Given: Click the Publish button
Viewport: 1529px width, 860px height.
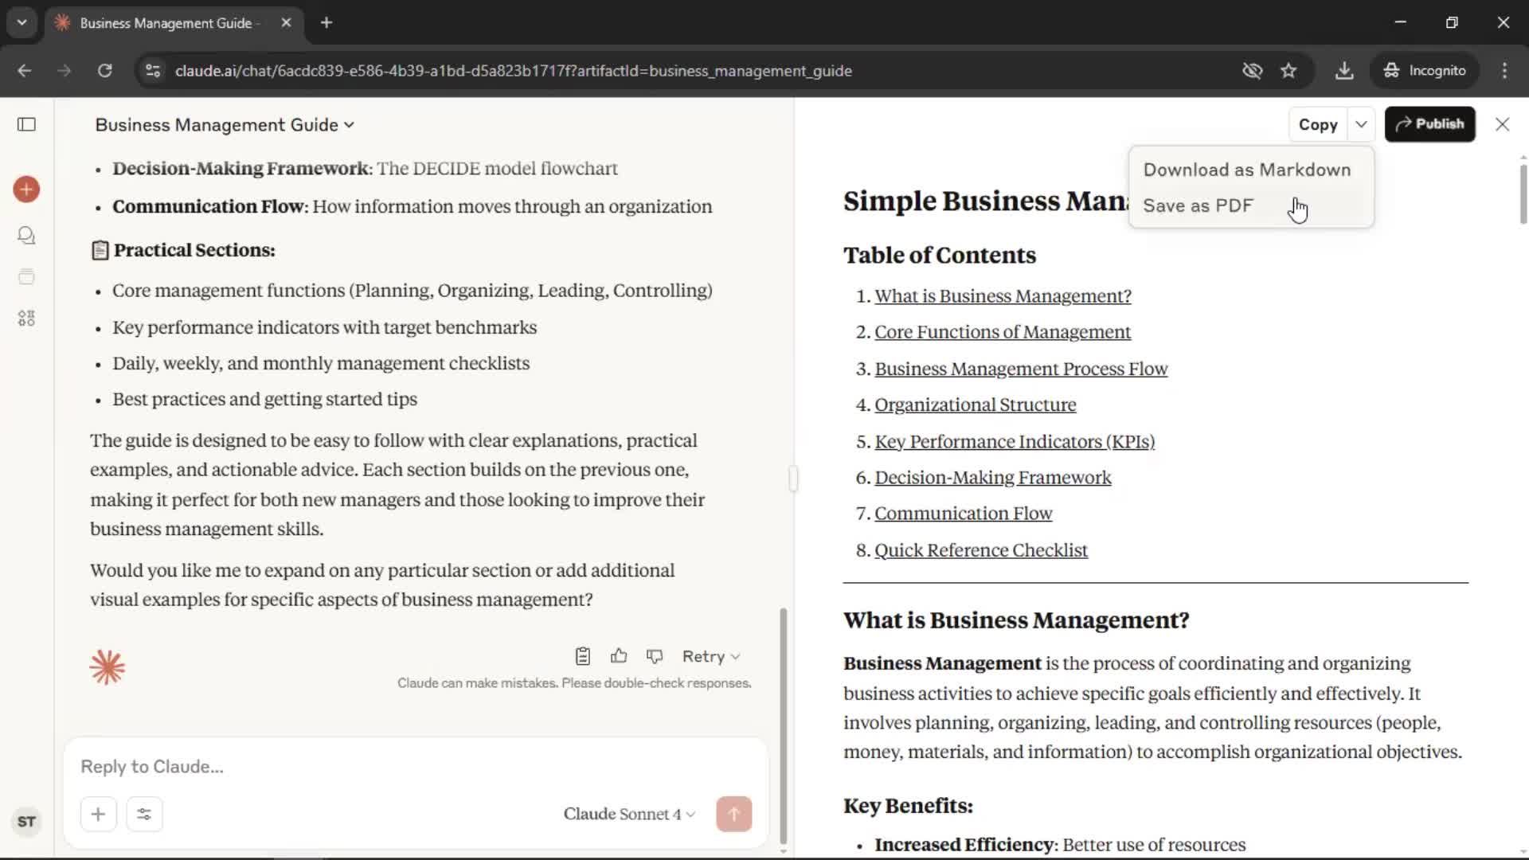Looking at the screenshot, I should pyautogui.click(x=1430, y=124).
